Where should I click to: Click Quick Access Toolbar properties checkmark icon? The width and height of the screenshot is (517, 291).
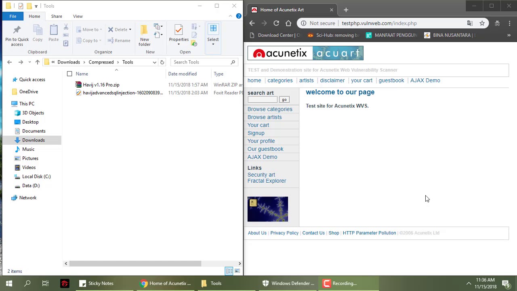point(21,6)
